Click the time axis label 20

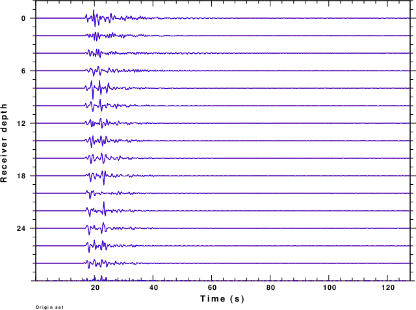coord(95,287)
